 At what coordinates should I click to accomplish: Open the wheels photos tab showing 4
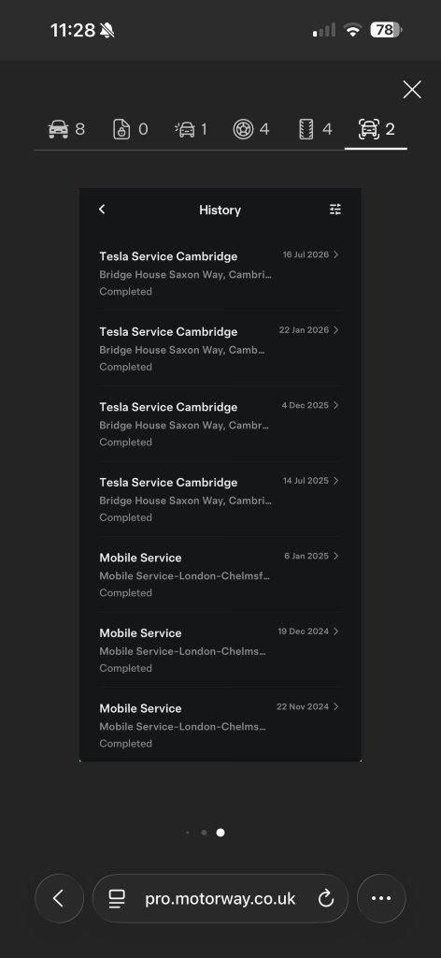click(x=250, y=129)
